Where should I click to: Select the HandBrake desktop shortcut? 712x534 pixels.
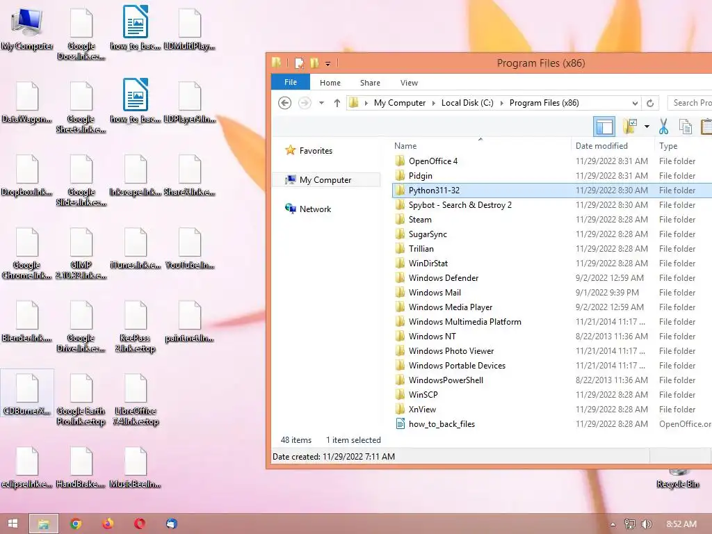81,468
